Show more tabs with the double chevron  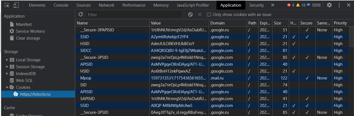point(273,5)
